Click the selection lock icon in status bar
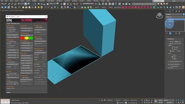Viewport: 185px width, 104px height. pyautogui.click(x=102, y=100)
